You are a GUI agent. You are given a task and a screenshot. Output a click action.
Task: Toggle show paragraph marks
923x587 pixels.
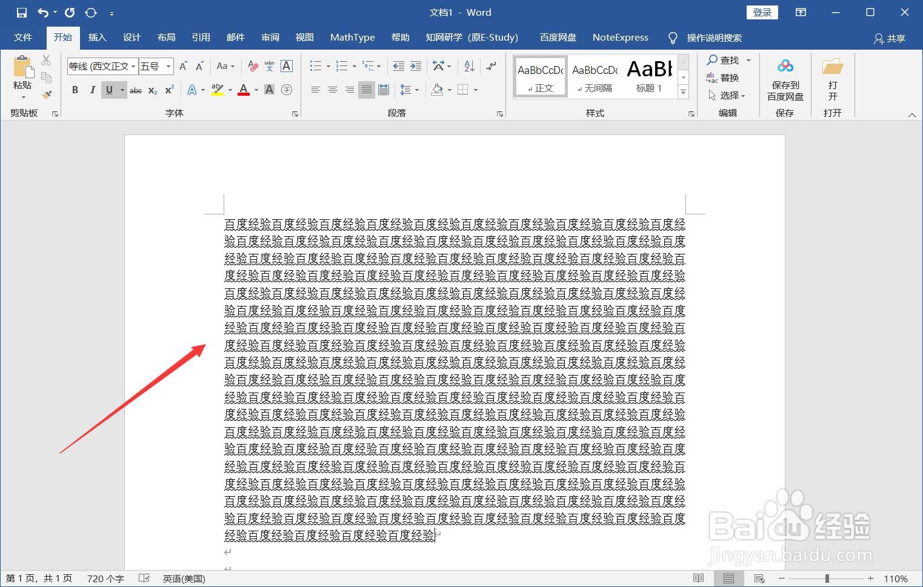[x=491, y=66]
